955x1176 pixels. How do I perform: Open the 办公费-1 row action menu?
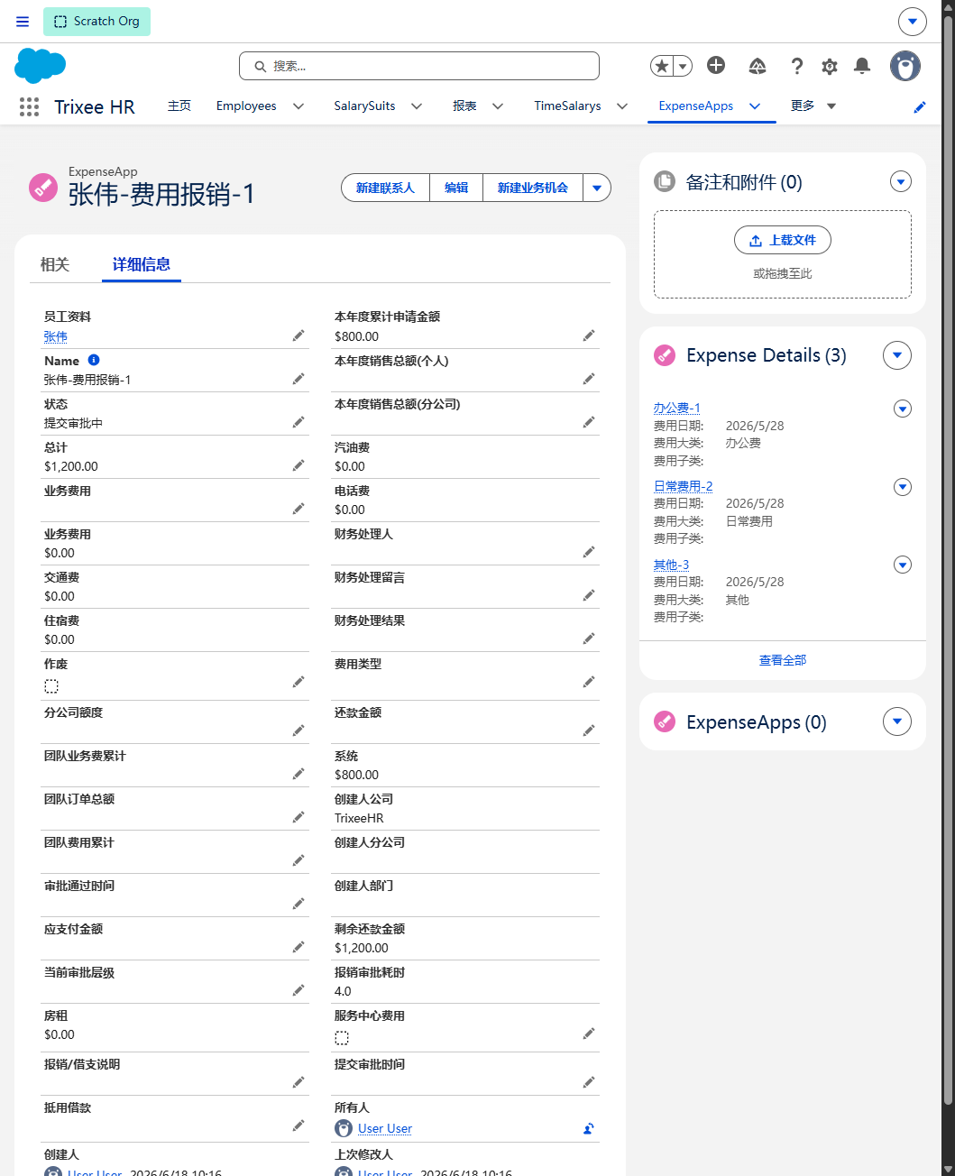(x=903, y=409)
